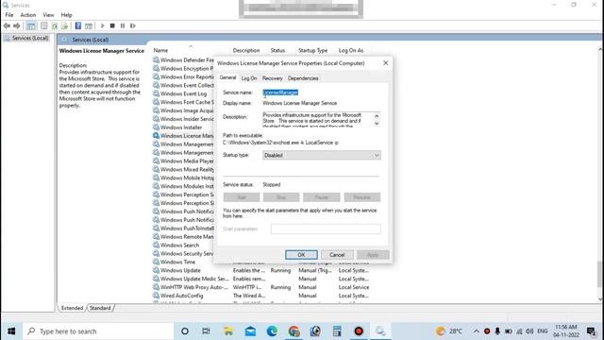Open the Windows Start menu
Viewport: 604px width, 340px height.
(x=11, y=331)
